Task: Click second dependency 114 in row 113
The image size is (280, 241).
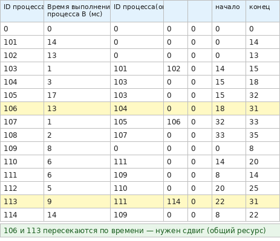Action: pyautogui.click(x=175, y=202)
